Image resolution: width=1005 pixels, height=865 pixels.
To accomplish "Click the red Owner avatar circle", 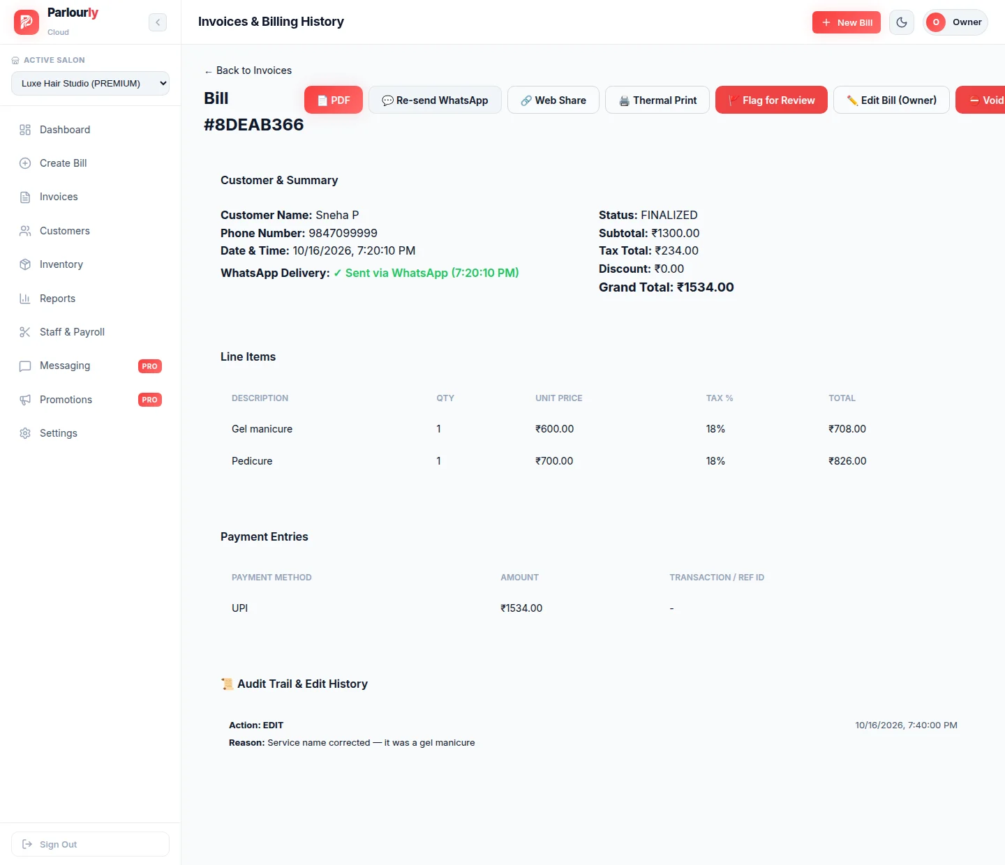I will pos(936,22).
